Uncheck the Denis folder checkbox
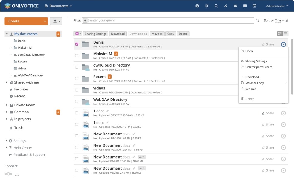294x181 pixels. (x=77, y=44)
